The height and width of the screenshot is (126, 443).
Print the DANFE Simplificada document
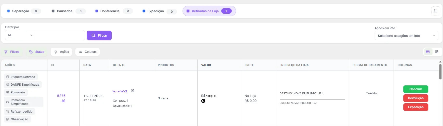(x=23, y=85)
